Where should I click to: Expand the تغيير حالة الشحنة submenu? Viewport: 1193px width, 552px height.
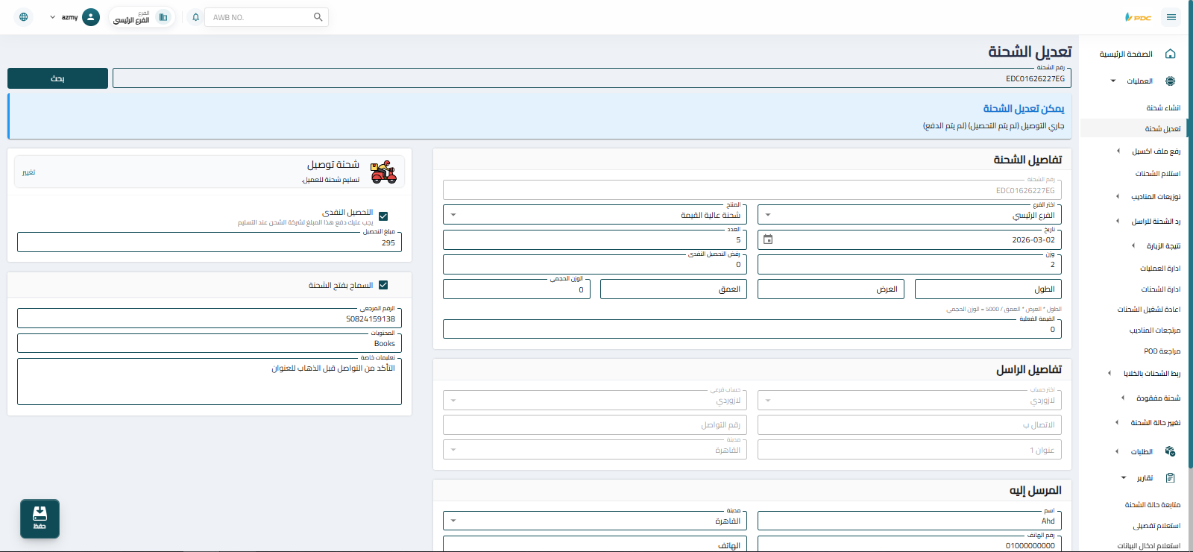point(1116,422)
